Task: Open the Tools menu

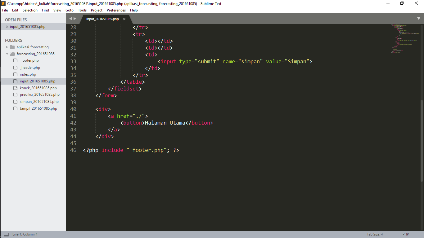Action: (x=82, y=10)
